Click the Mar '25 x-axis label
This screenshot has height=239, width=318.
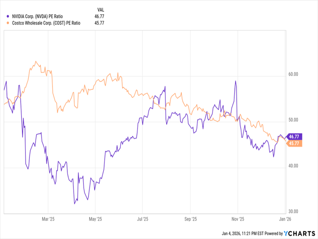click(x=48, y=218)
